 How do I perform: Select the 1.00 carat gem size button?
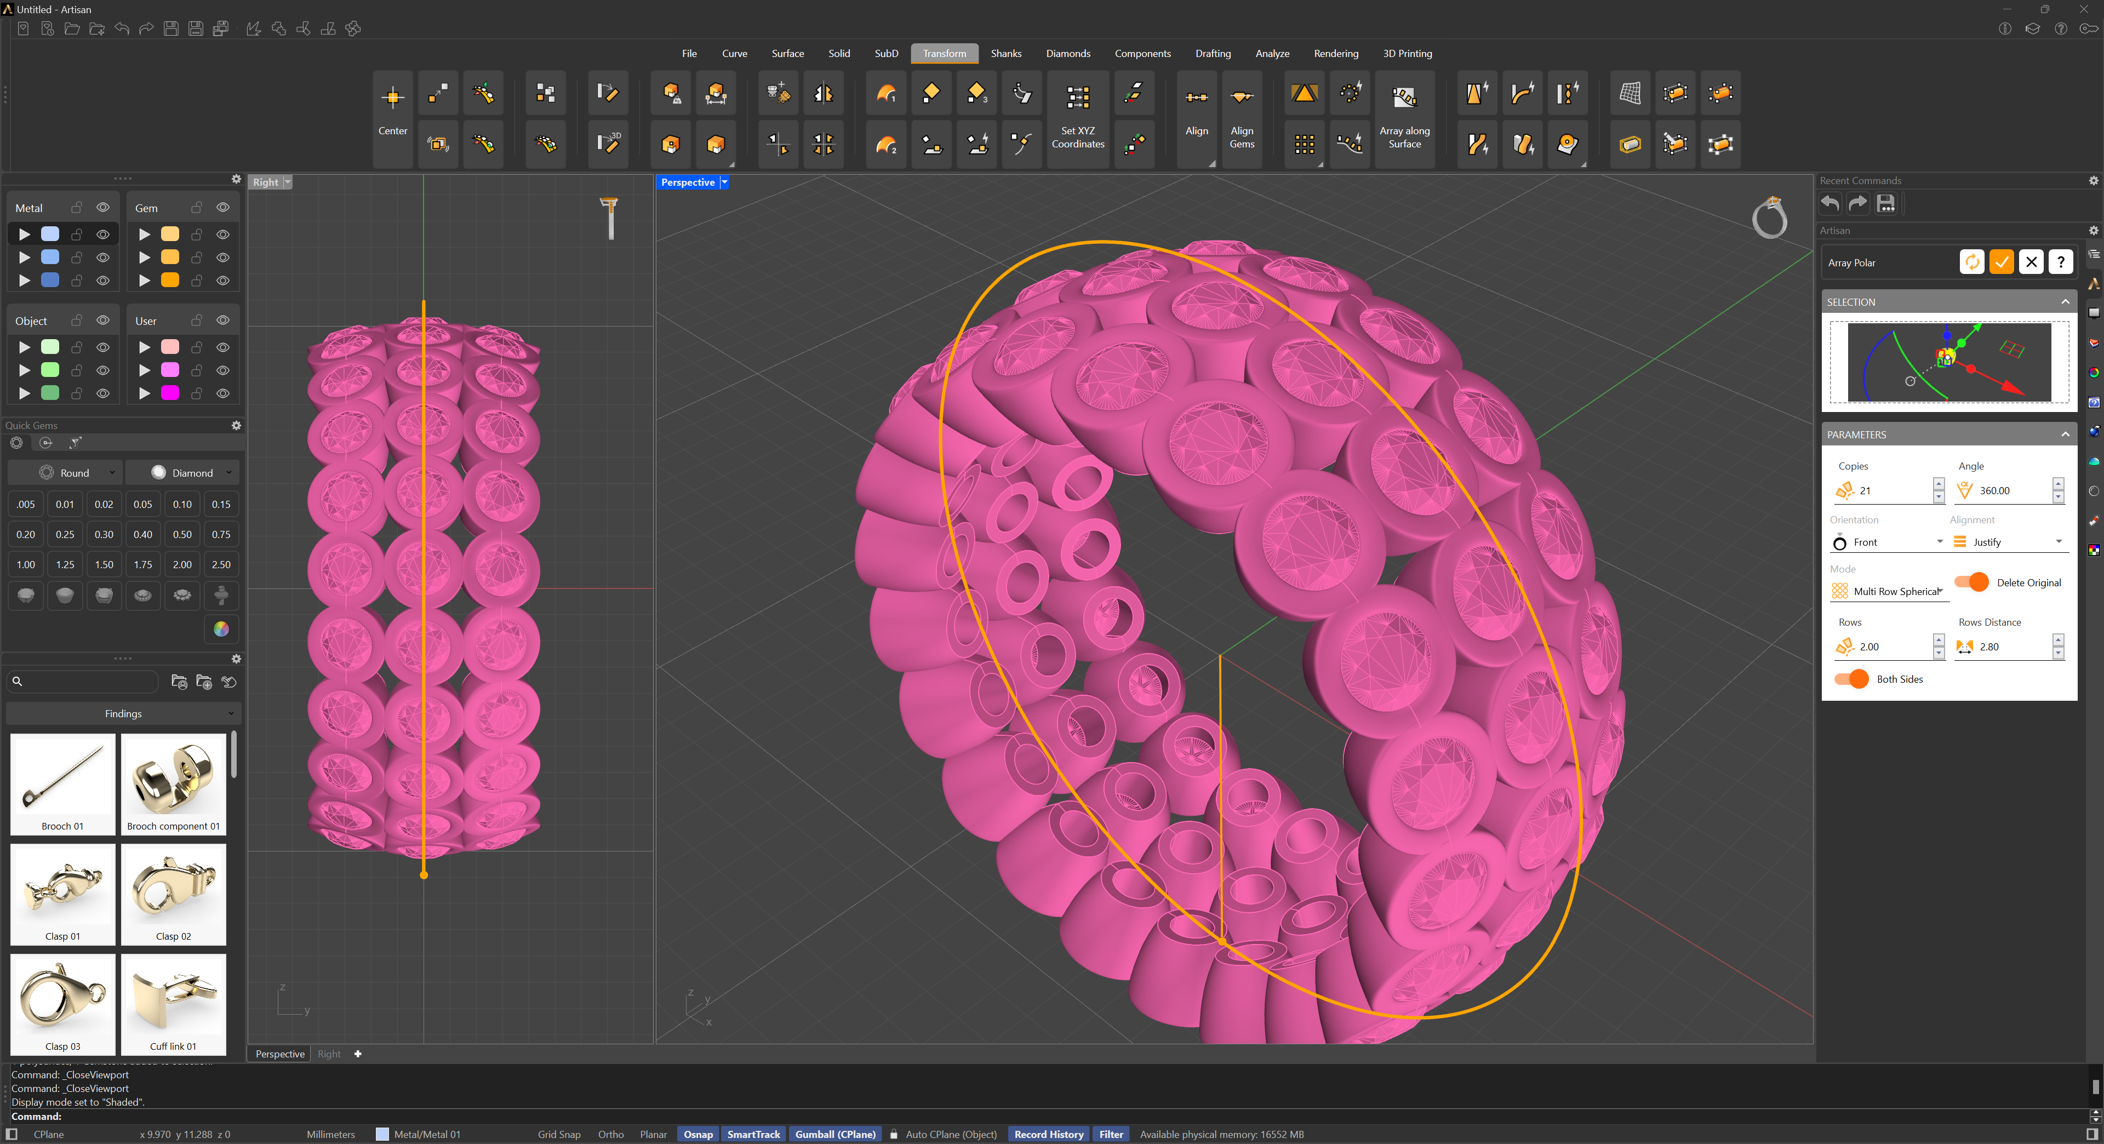tap(26, 564)
